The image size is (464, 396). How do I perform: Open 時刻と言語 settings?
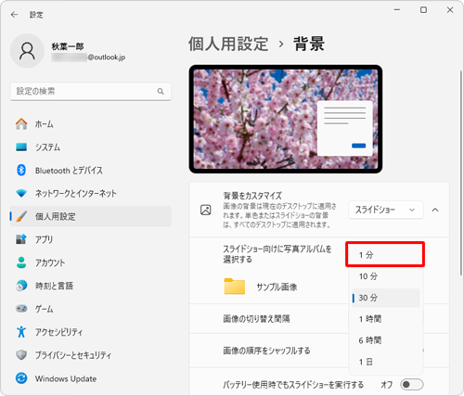(x=90, y=286)
